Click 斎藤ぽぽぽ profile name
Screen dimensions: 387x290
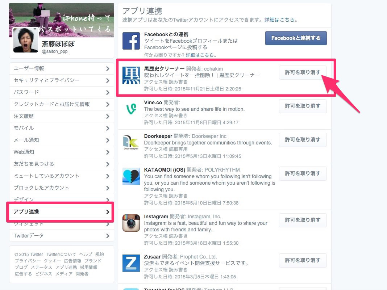(58, 44)
